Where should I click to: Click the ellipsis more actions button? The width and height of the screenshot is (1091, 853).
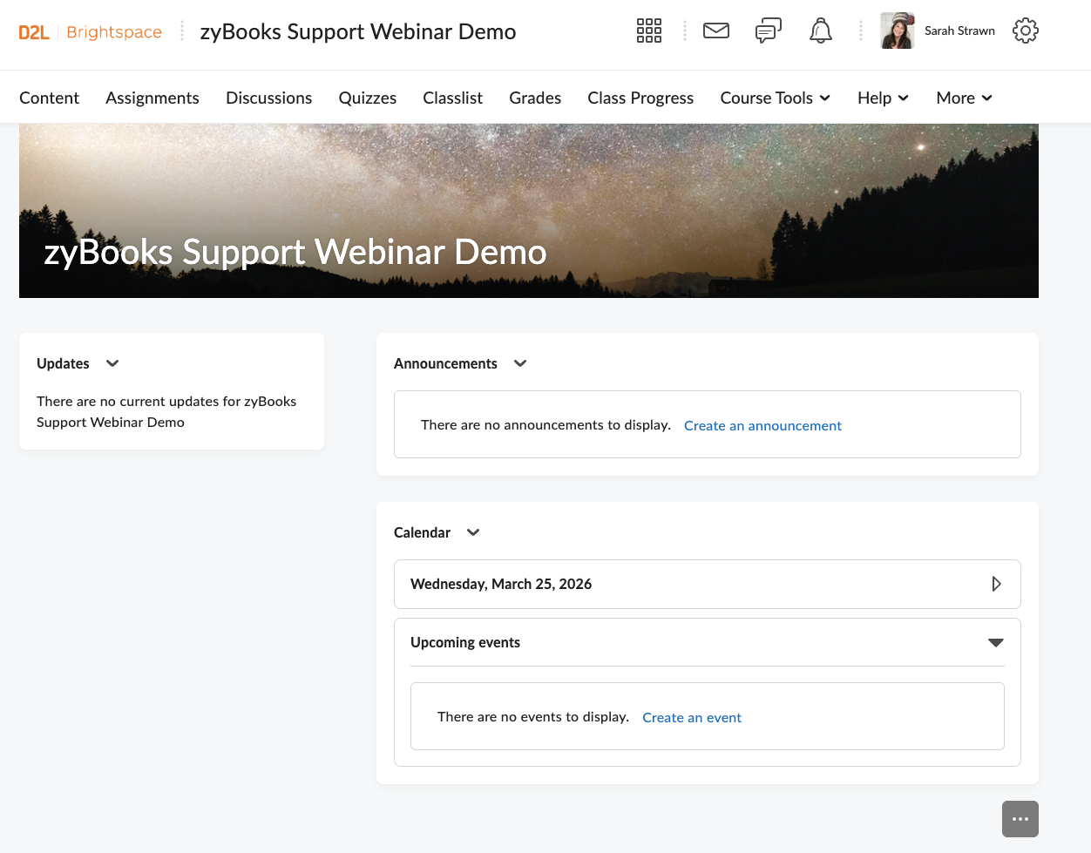pos(1020,819)
